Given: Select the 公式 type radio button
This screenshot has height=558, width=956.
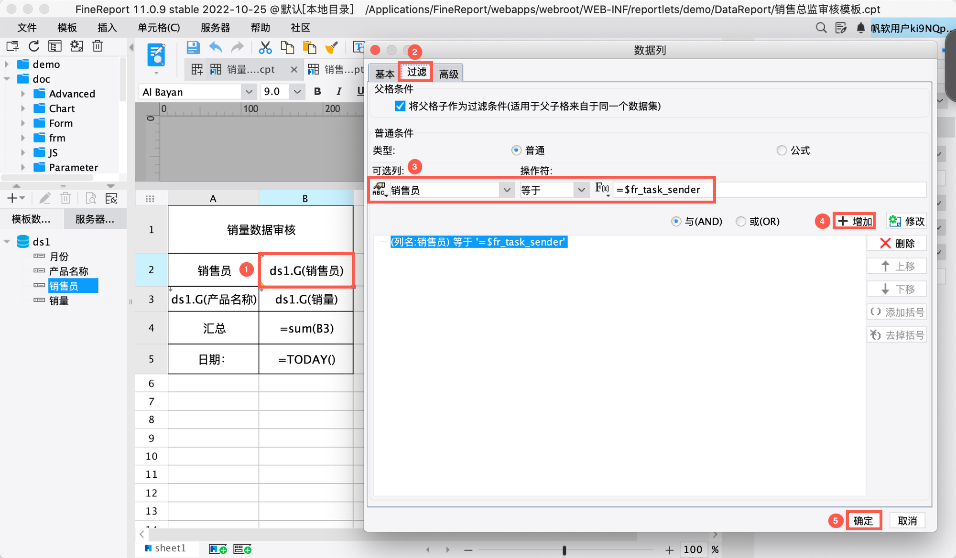Looking at the screenshot, I should 782,150.
